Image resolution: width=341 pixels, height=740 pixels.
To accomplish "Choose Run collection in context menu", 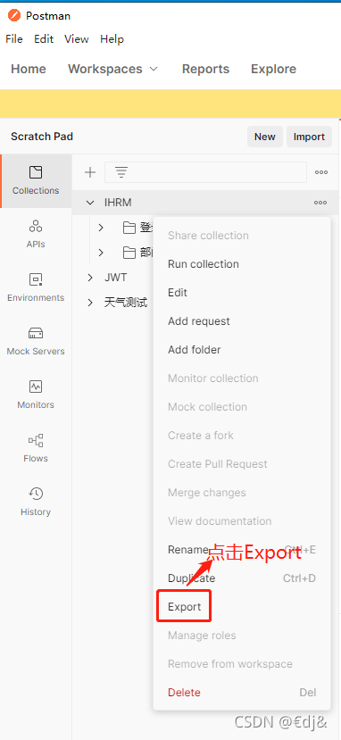I will click(204, 264).
